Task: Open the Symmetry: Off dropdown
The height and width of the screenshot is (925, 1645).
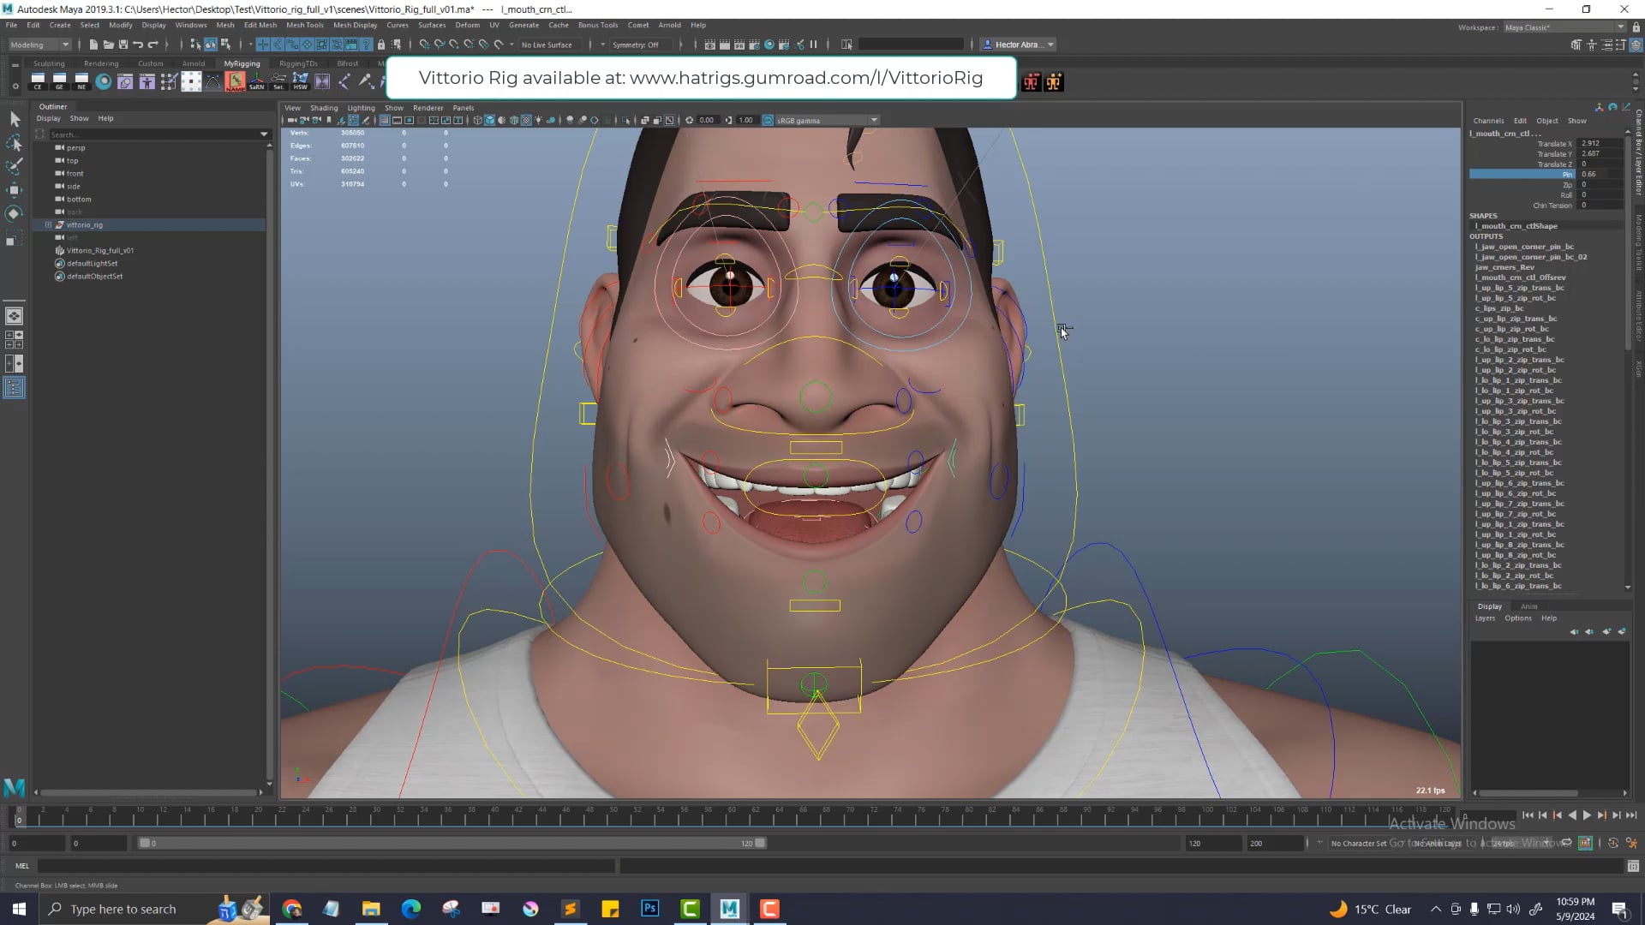Action: pos(641,45)
